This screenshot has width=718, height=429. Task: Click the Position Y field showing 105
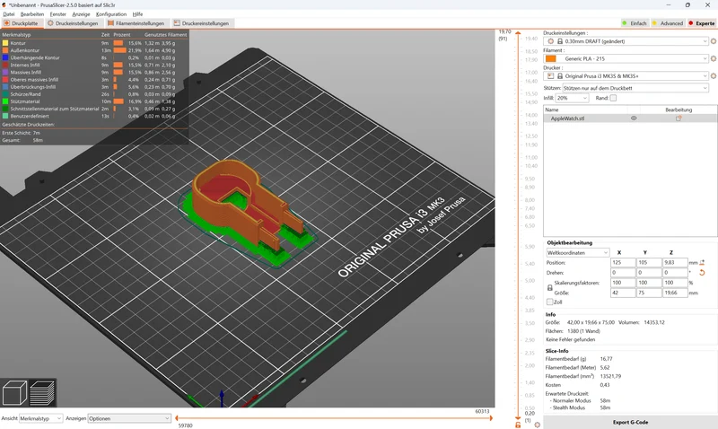click(649, 262)
